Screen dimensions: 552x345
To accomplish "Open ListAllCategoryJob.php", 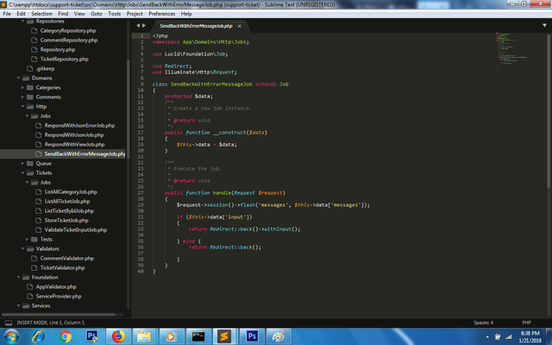I will (71, 191).
